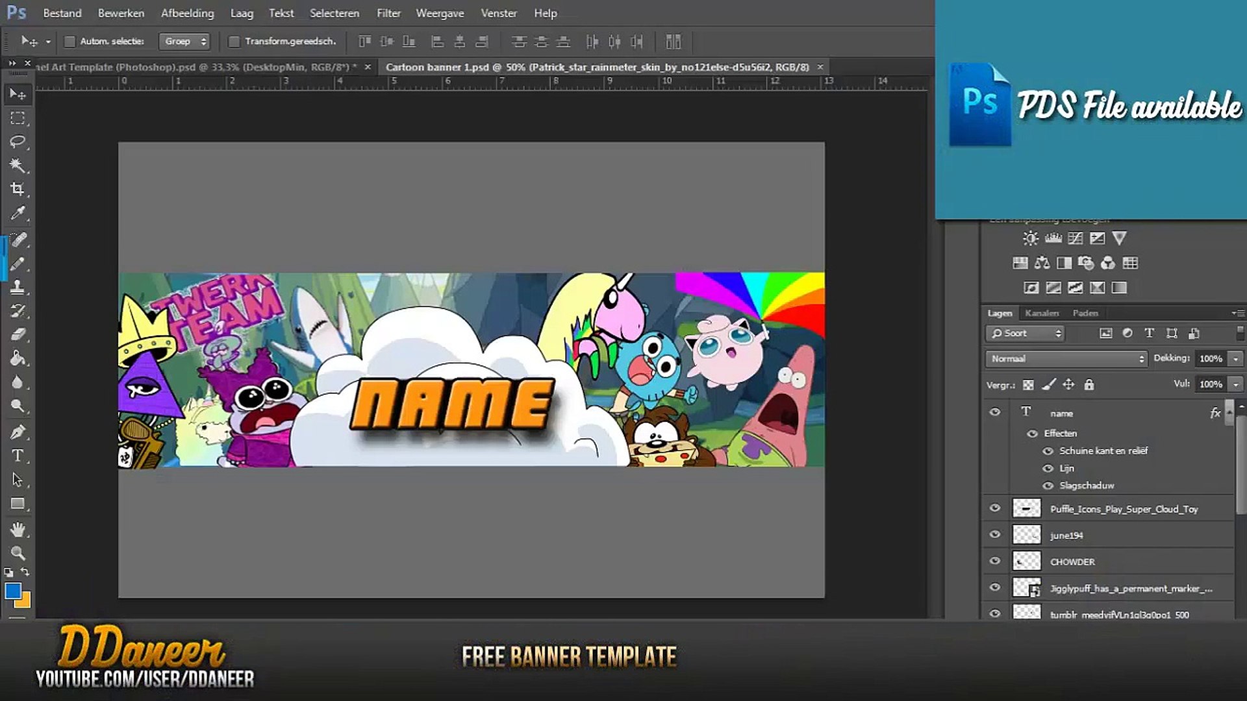This screenshot has width=1247, height=701.
Task: Toggle the Transform.gereedsch. checkbox
Action: coord(234,42)
